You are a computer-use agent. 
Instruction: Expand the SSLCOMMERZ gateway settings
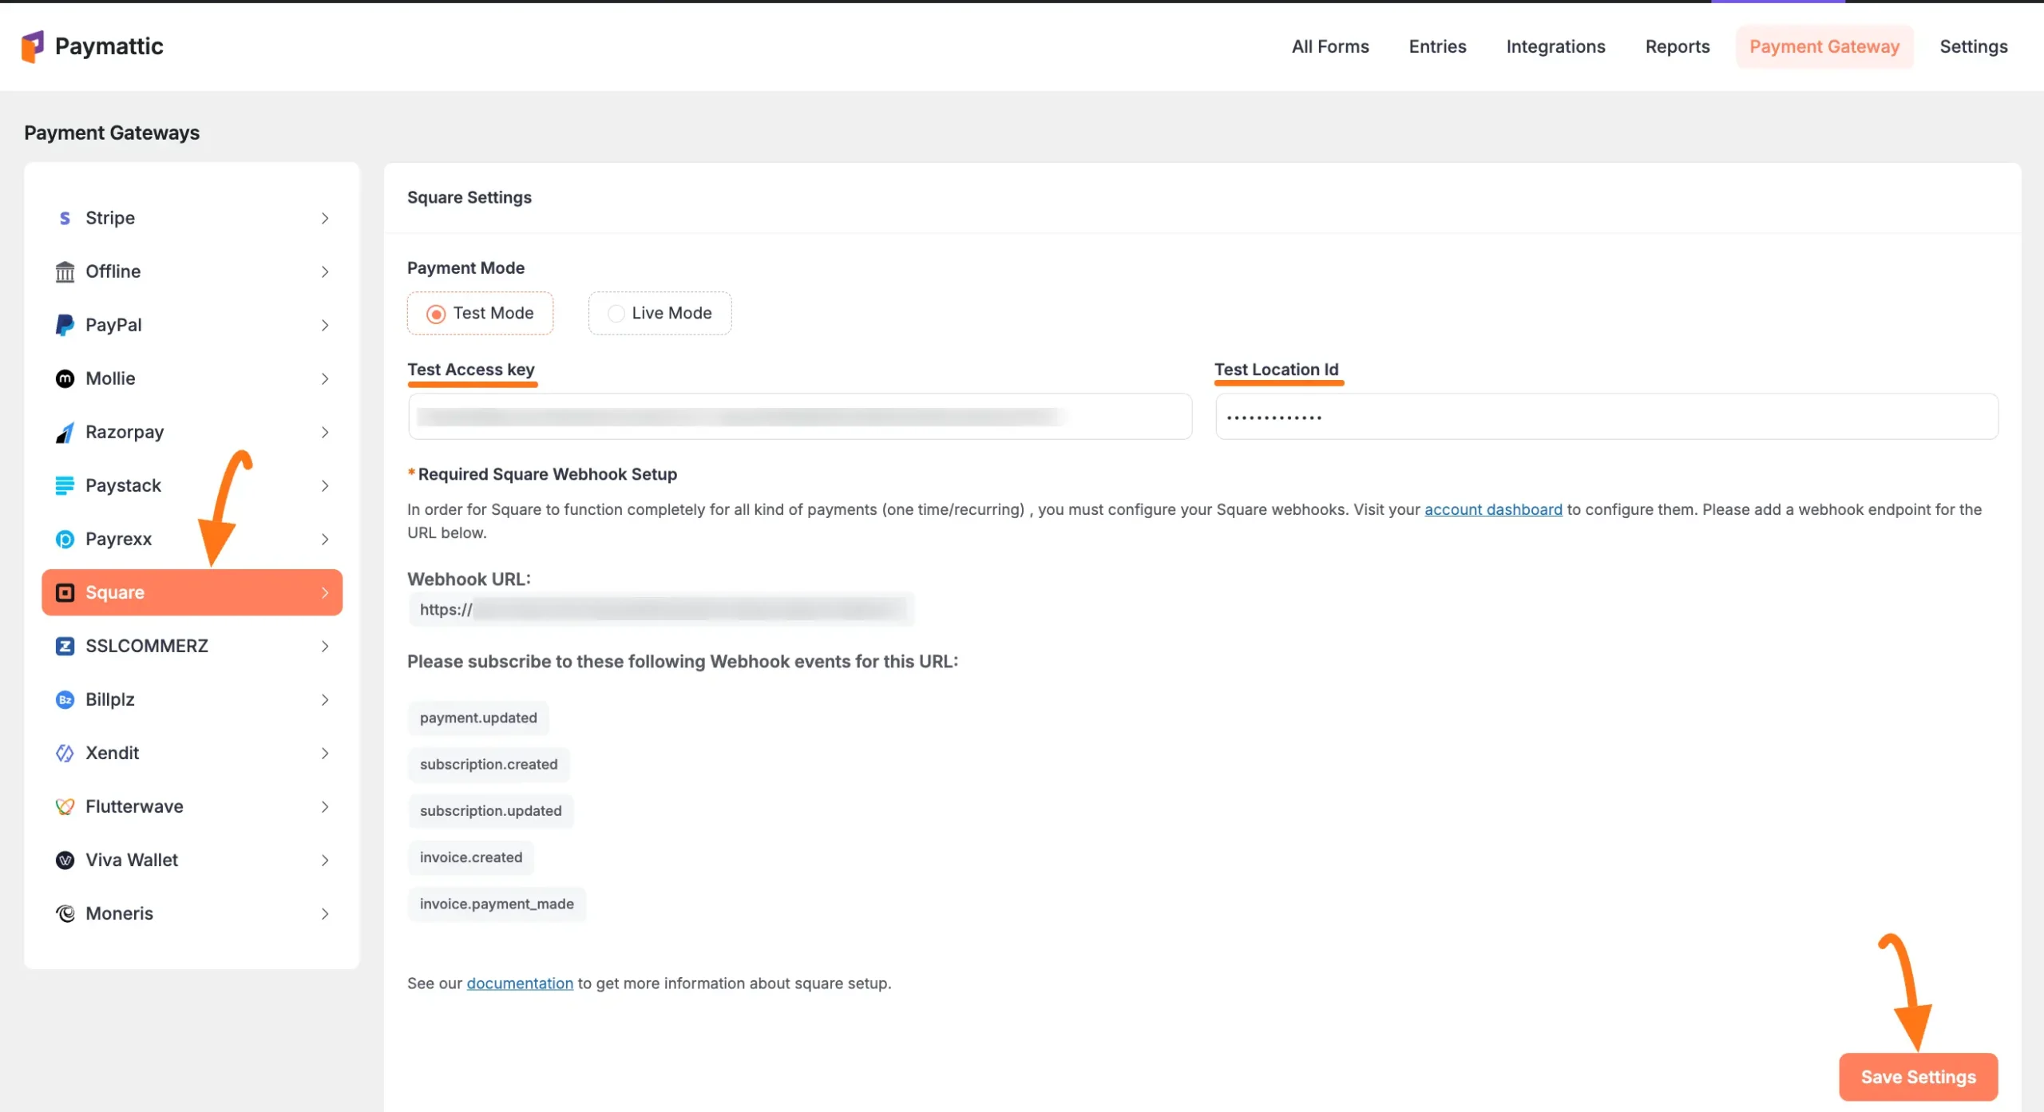coord(324,646)
